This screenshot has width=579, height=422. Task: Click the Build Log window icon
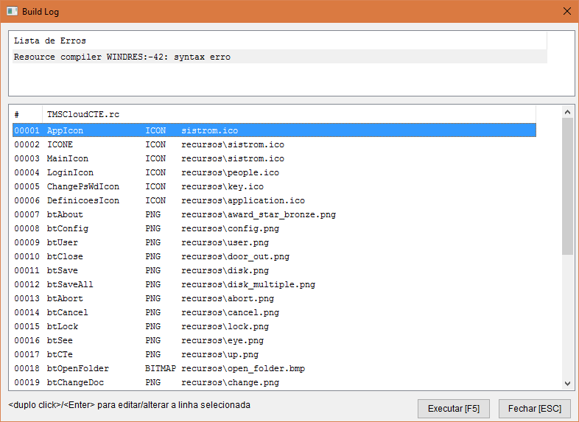pos(13,12)
